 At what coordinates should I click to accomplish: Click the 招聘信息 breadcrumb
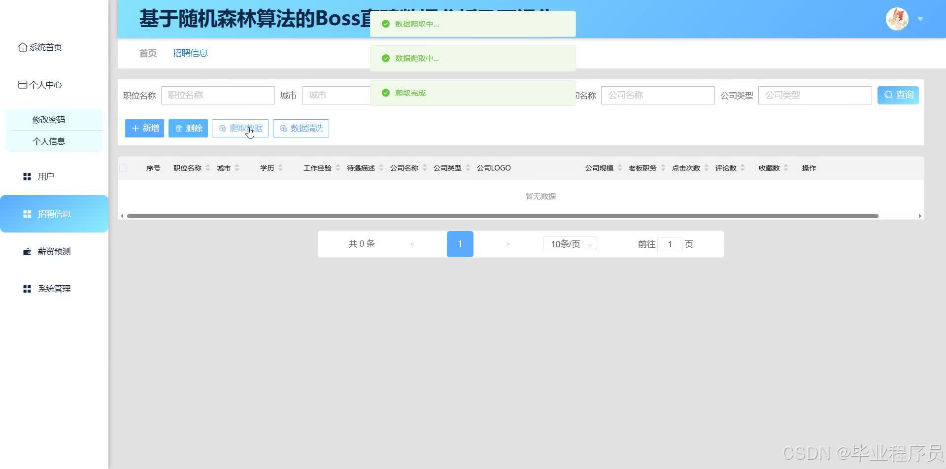click(190, 53)
